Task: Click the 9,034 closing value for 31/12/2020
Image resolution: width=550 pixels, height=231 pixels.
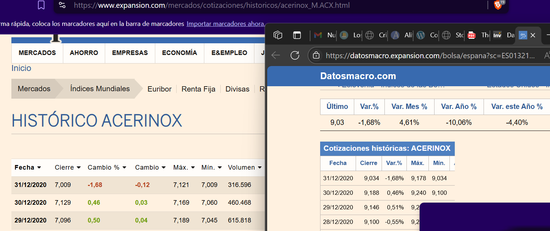Action: pyautogui.click(x=372, y=178)
